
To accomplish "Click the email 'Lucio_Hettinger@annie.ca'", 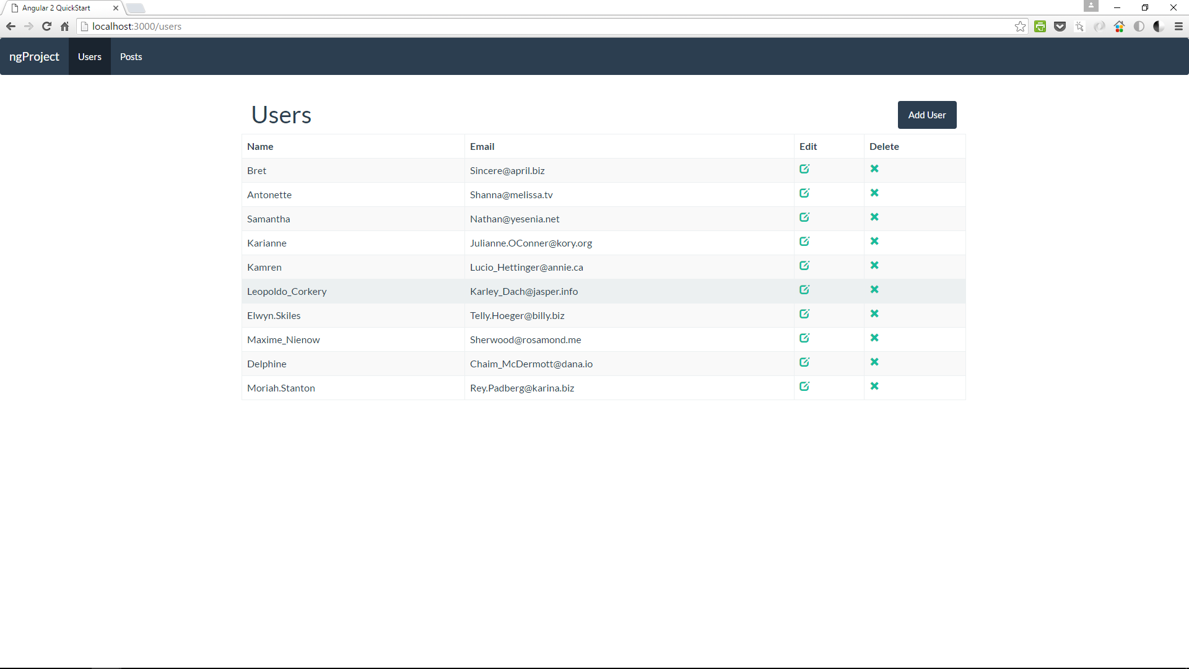I will tap(526, 267).
